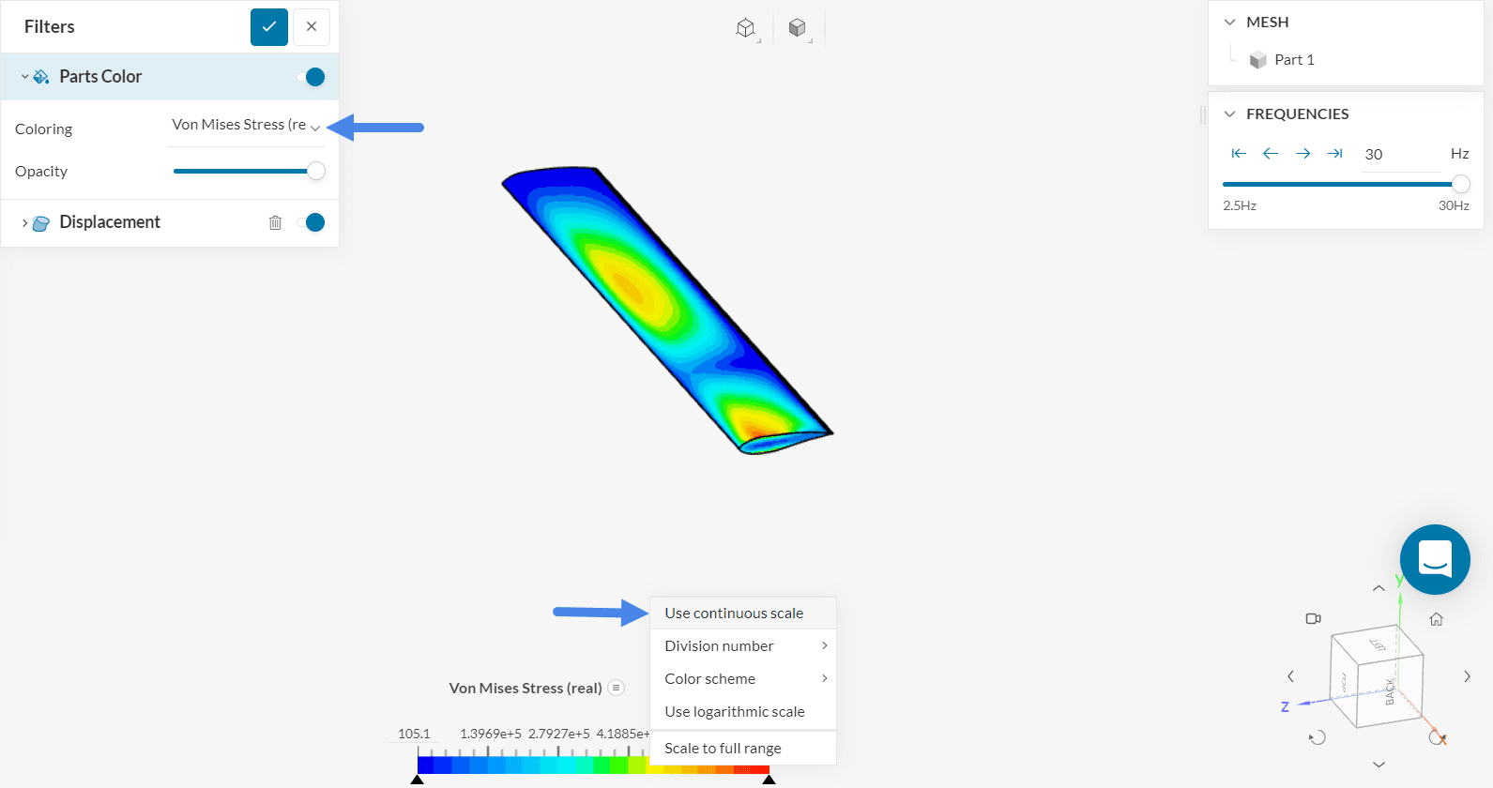This screenshot has width=1493, height=788.
Task: Open the legend options menu icon
Action: tap(616, 688)
